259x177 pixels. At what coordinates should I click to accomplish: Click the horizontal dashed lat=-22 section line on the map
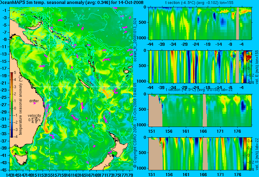[83, 87]
